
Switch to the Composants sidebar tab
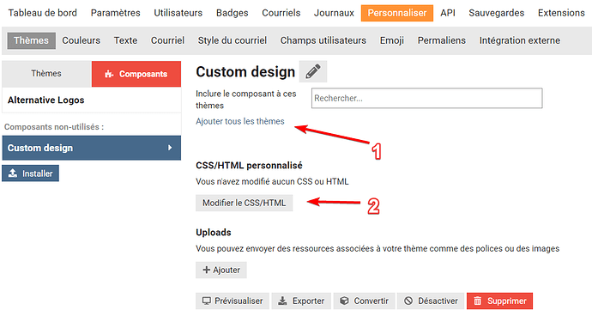pyautogui.click(x=136, y=74)
